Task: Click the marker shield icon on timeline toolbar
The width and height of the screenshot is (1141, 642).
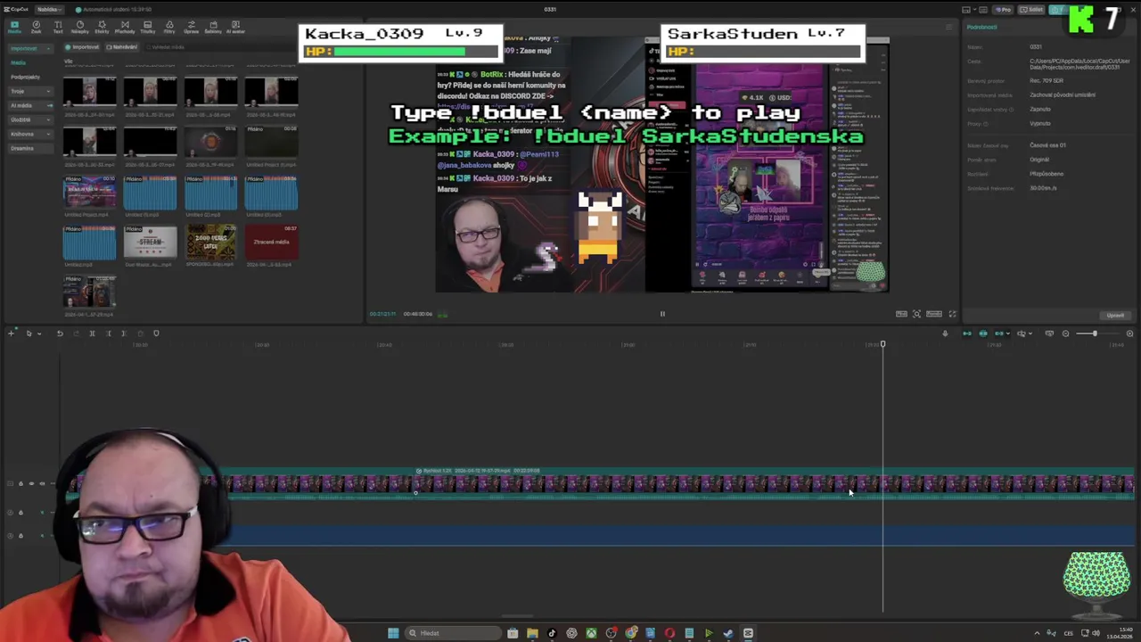Action: [x=156, y=333]
